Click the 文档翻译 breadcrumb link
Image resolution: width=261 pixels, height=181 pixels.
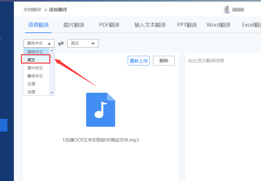pyautogui.click(x=32, y=10)
